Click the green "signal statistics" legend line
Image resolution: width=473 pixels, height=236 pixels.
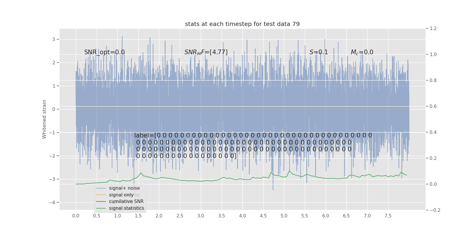click(x=101, y=208)
